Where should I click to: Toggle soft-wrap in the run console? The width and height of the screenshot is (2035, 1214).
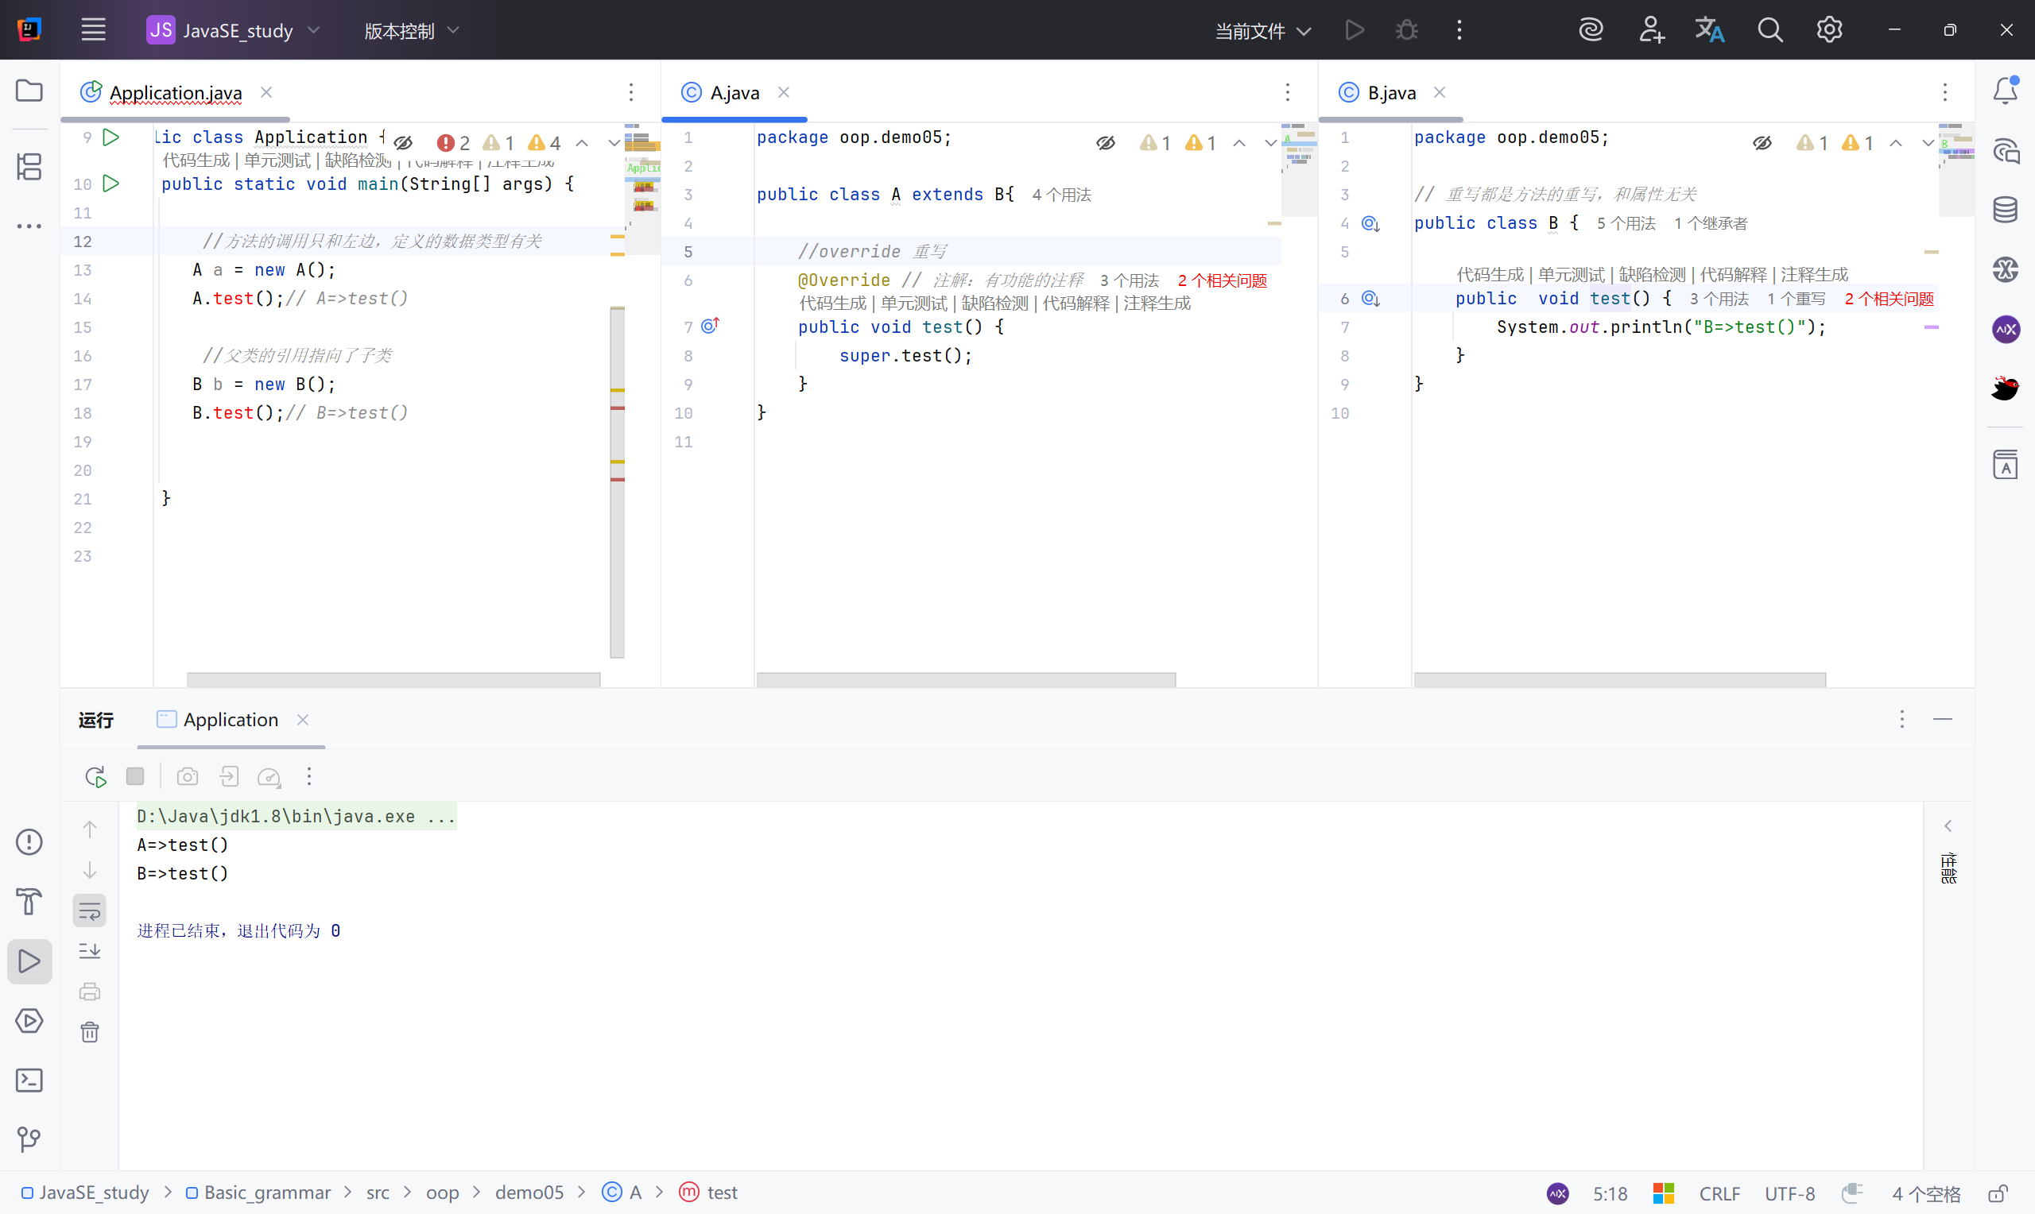pos(90,910)
